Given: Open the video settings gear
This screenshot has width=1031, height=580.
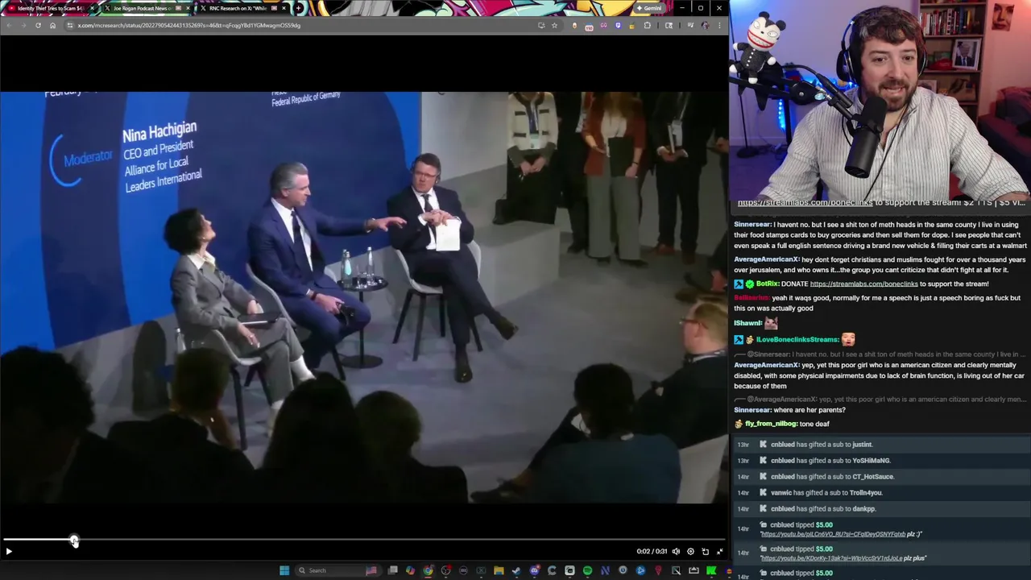Looking at the screenshot, I should pyautogui.click(x=690, y=552).
